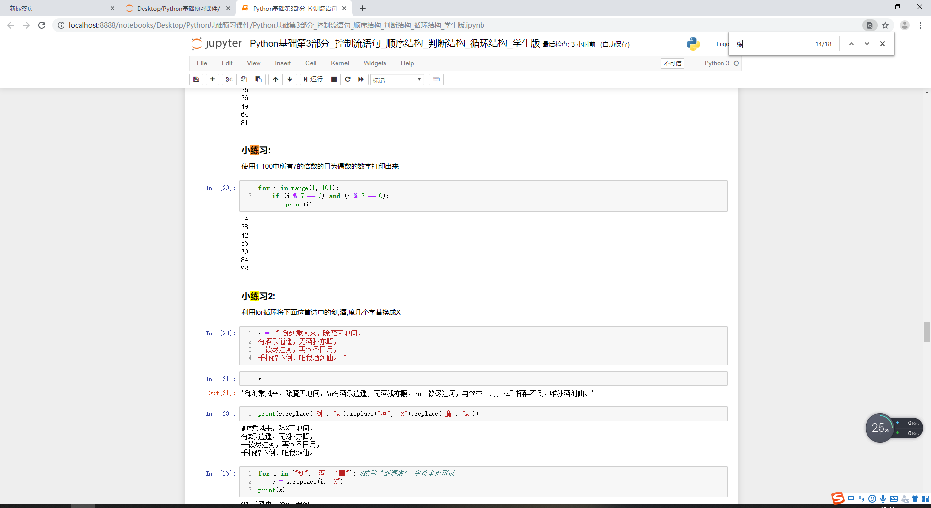Reload the browser page
The height and width of the screenshot is (508, 931).
[42, 25]
